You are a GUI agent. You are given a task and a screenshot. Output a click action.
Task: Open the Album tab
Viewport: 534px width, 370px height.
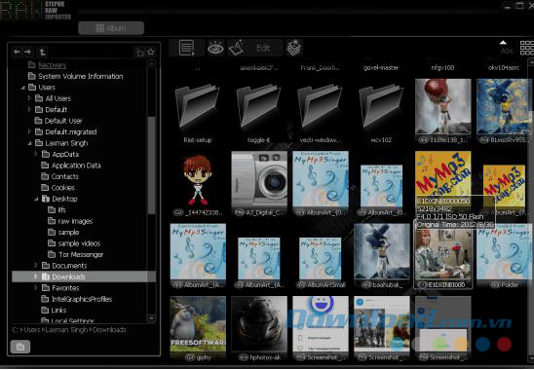pos(111,28)
